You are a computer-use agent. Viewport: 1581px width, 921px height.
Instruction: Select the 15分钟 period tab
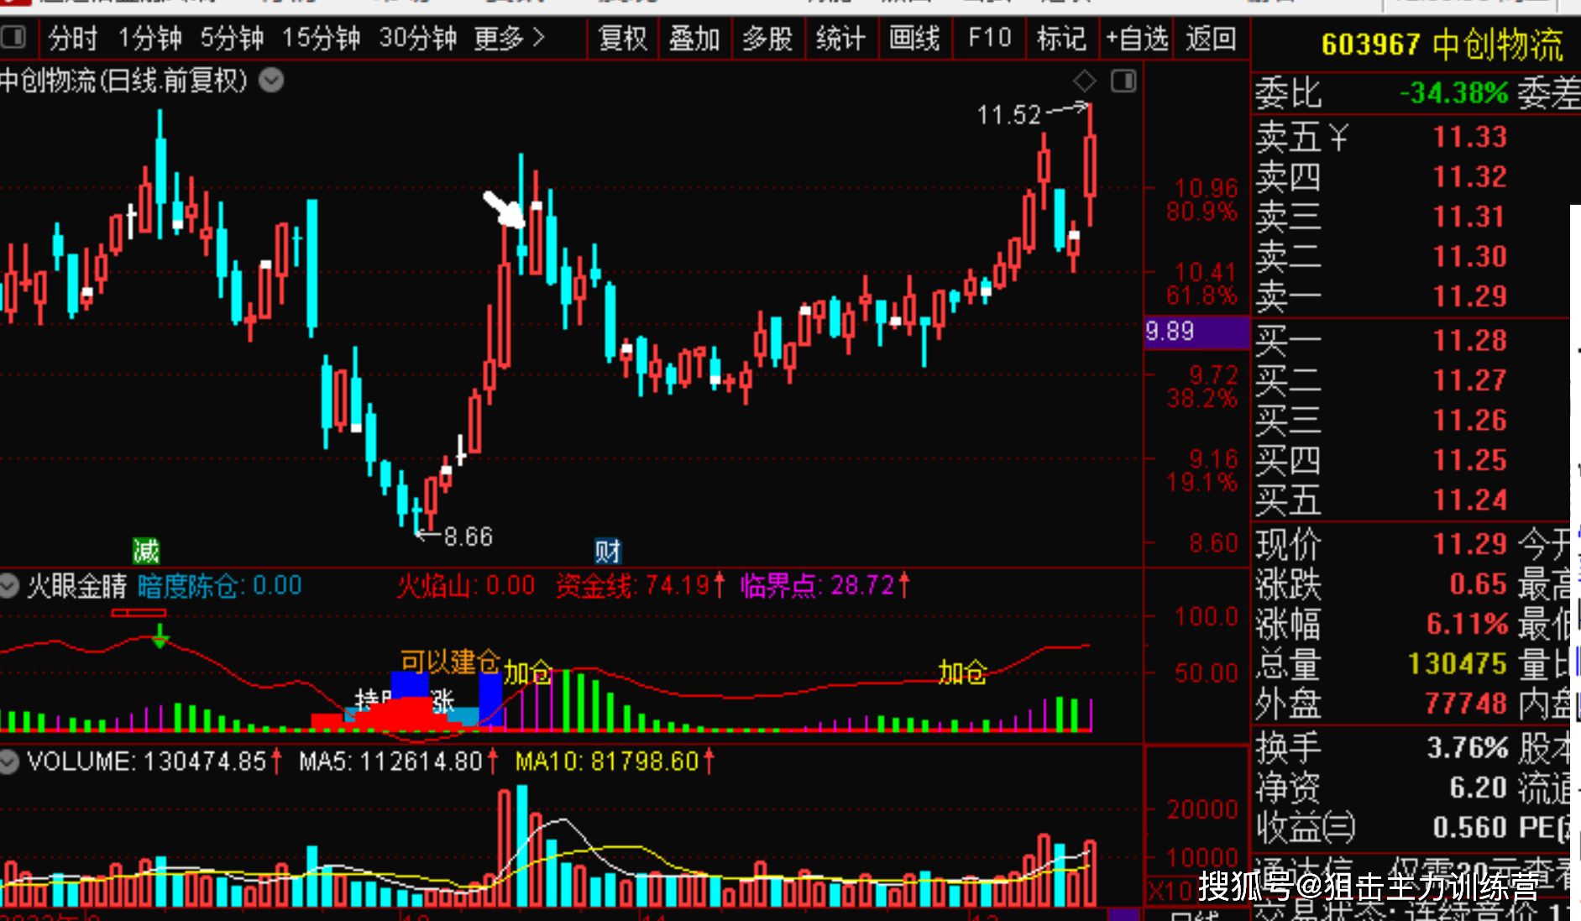321,39
